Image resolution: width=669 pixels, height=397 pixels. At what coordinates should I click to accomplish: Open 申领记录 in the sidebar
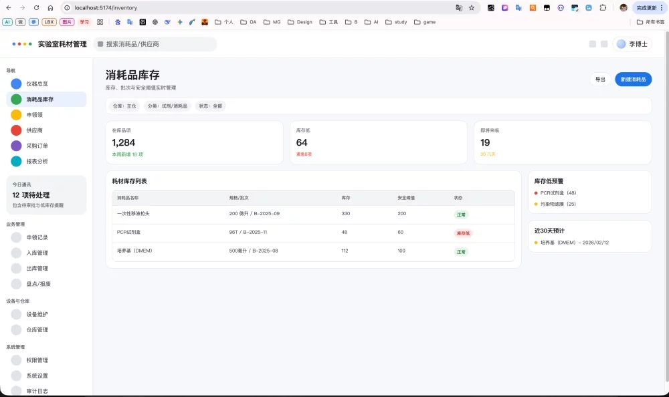(x=46, y=237)
